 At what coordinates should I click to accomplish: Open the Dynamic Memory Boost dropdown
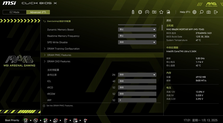pos(137,29)
